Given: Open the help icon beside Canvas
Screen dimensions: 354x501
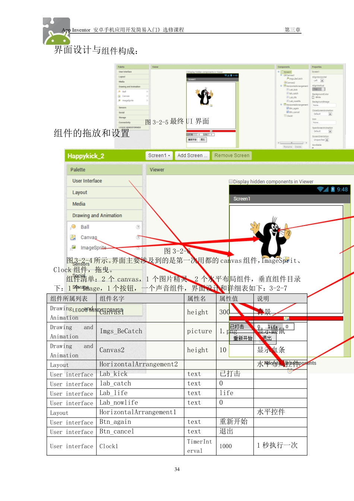Looking at the screenshot, I should click(x=138, y=237).
